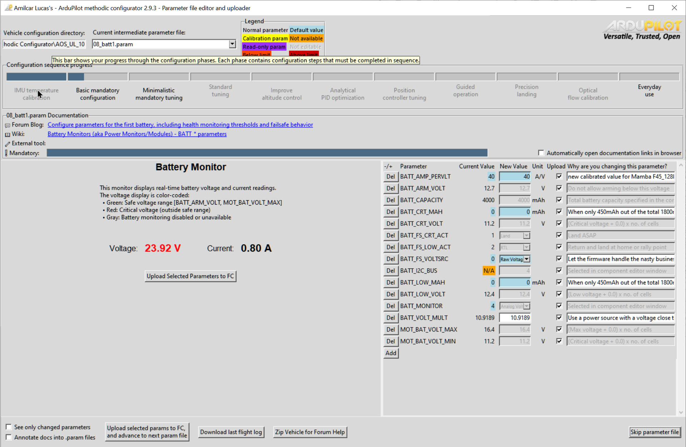The width and height of the screenshot is (686, 447).
Task: Open the BATT_FS_CRT_ACT Land dropdown
Action: point(526,235)
